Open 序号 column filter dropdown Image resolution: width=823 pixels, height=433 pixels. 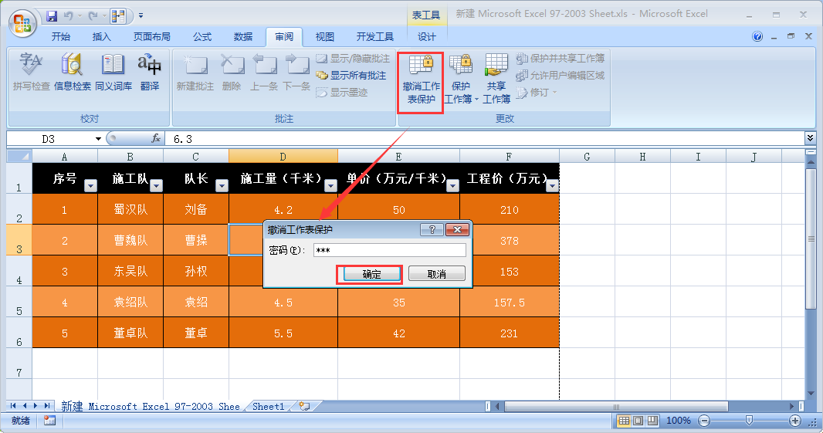point(91,185)
